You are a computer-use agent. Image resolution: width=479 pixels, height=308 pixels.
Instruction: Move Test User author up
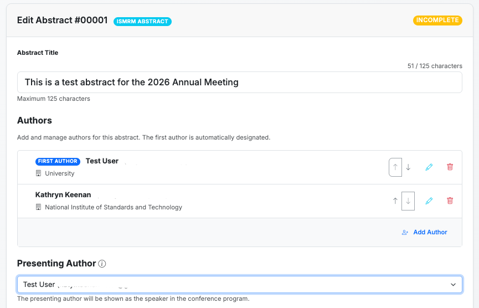395,167
